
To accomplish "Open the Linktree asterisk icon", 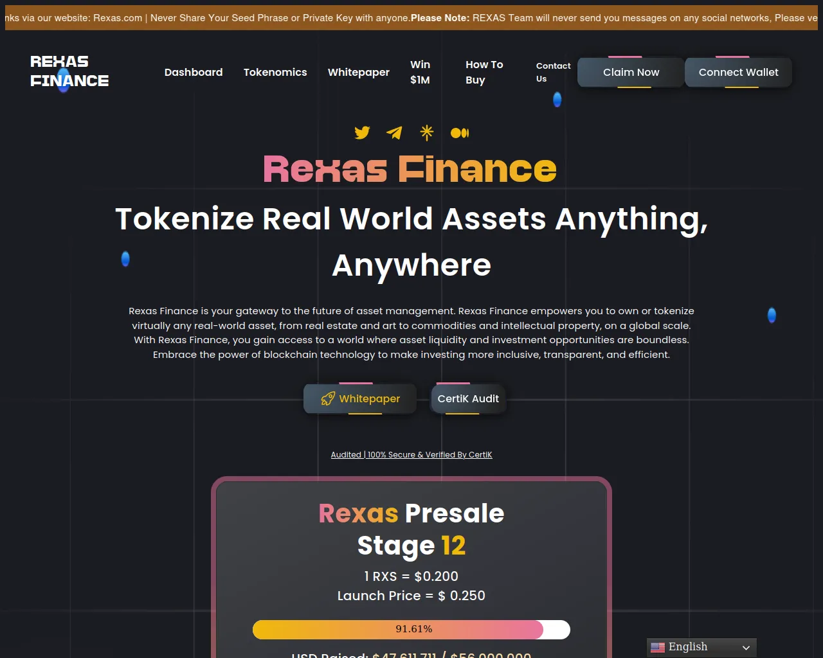I will click(427, 132).
